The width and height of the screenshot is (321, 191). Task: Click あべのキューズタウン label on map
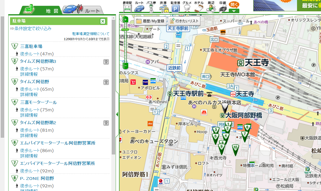click(154, 141)
